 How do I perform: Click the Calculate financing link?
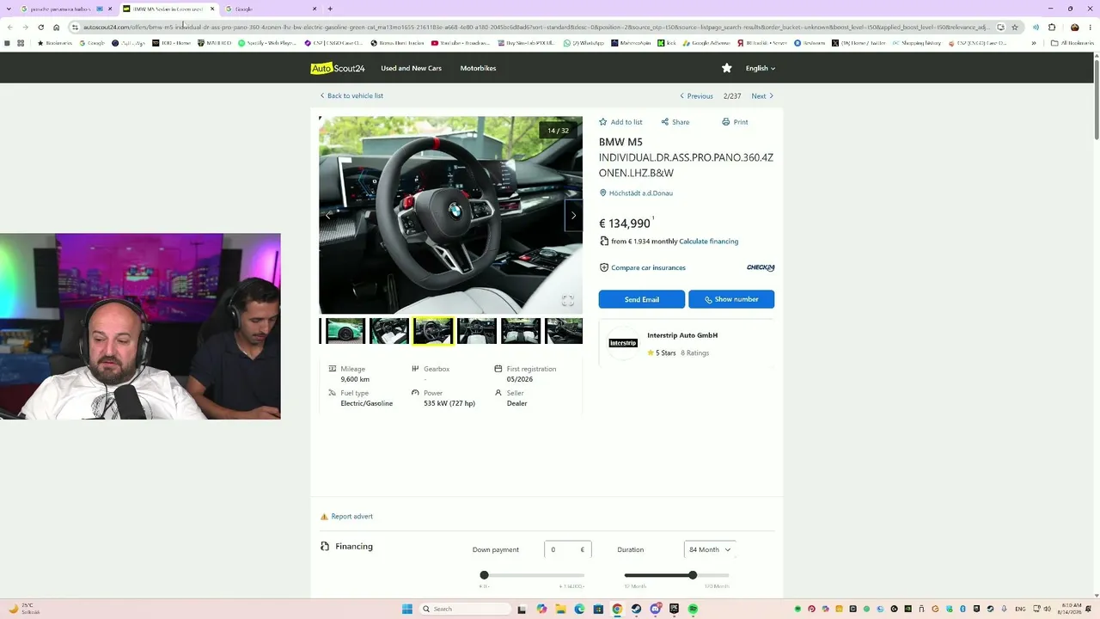point(709,242)
